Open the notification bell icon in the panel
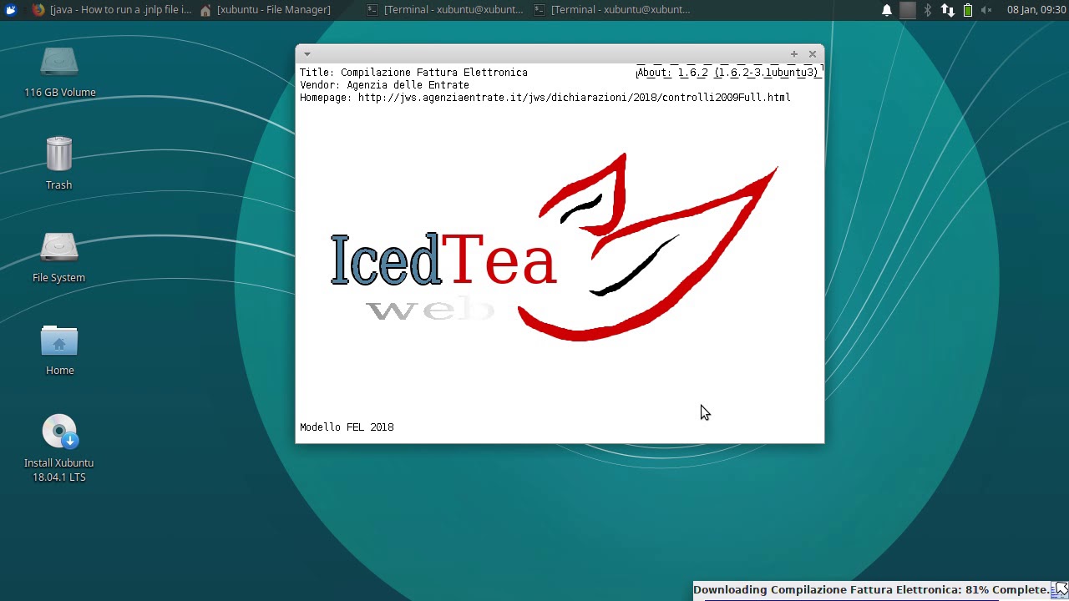 click(x=887, y=10)
